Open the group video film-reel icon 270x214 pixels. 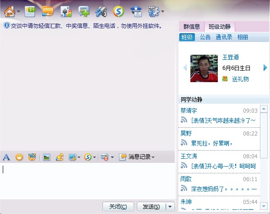pyautogui.click(x=101, y=11)
